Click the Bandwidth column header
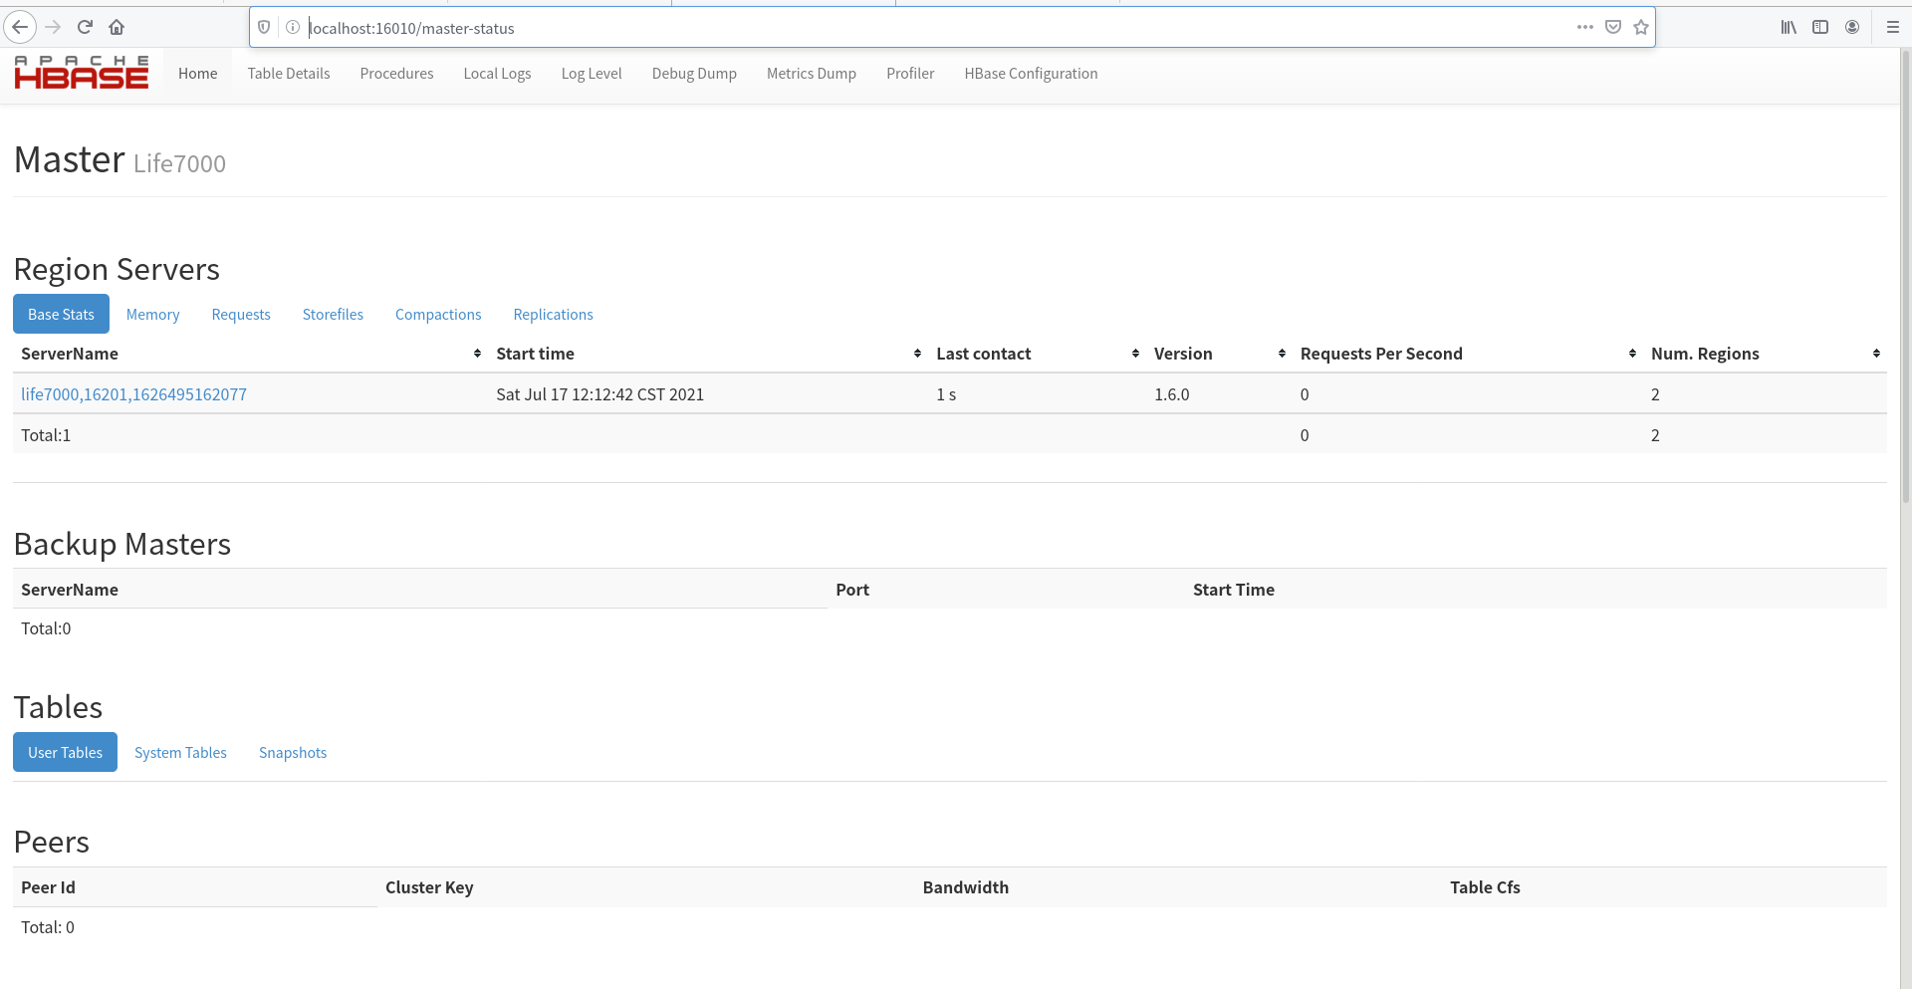Screen dimensions: 1912x989 coord(966,887)
